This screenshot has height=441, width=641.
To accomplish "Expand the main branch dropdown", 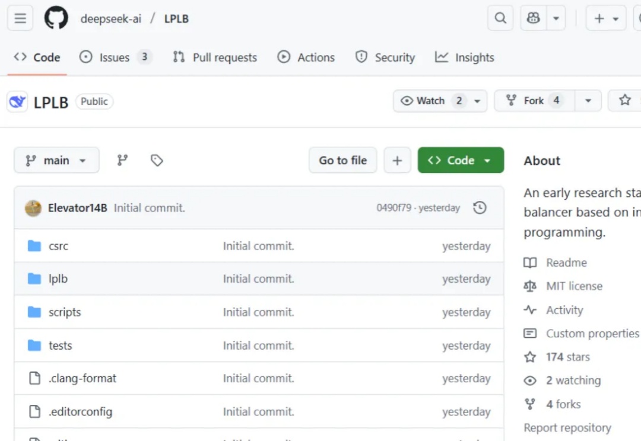I will [56, 160].
